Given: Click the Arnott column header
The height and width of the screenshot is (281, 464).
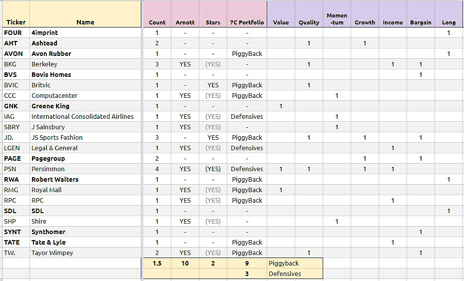Looking at the screenshot, I should pos(185,14).
